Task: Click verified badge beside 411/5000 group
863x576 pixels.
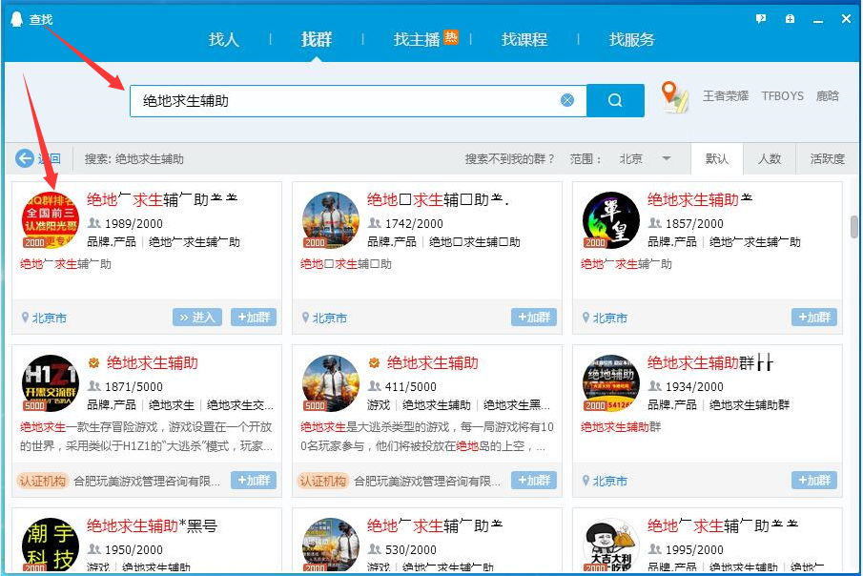Action: (375, 363)
